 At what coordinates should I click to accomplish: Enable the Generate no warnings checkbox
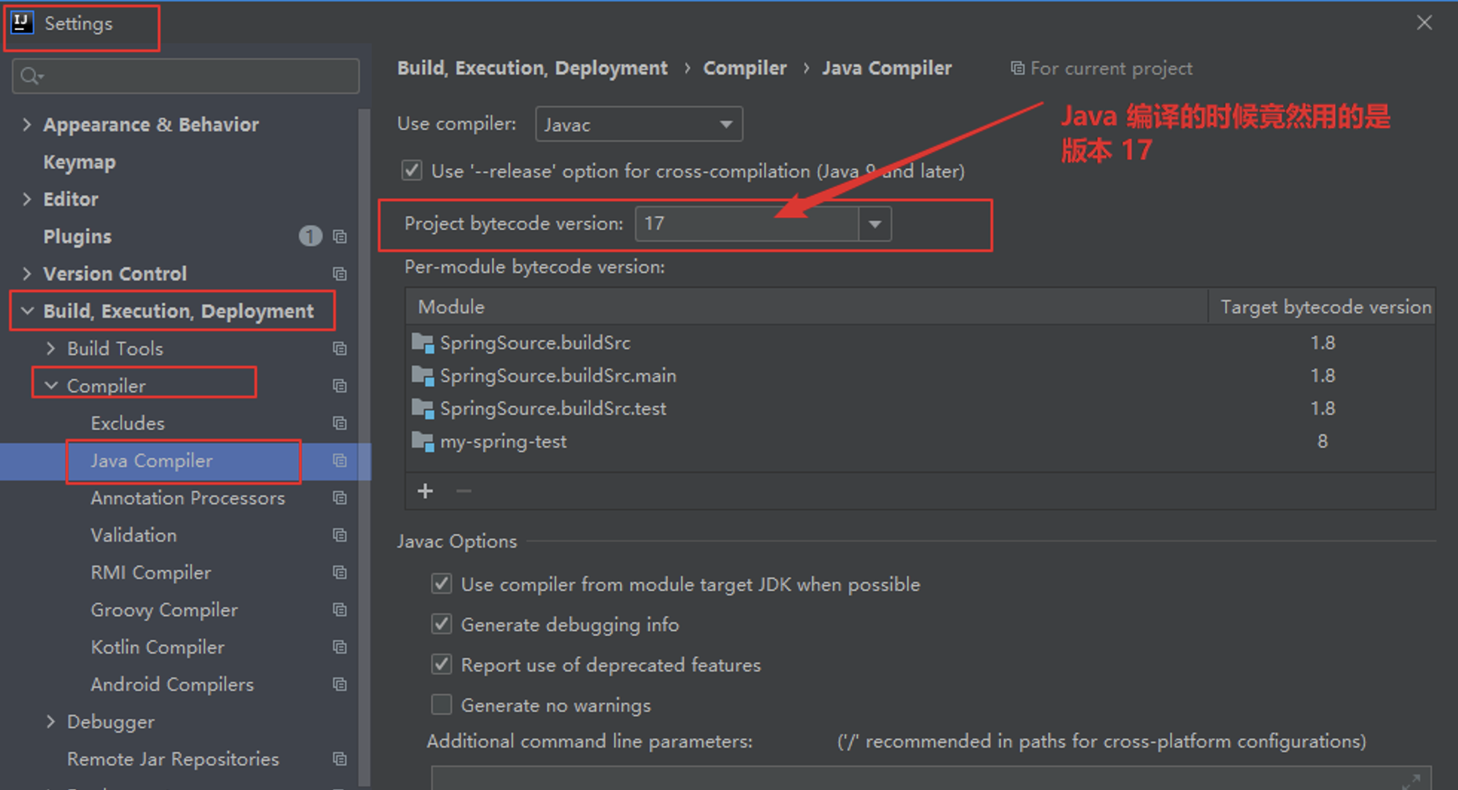click(x=442, y=705)
